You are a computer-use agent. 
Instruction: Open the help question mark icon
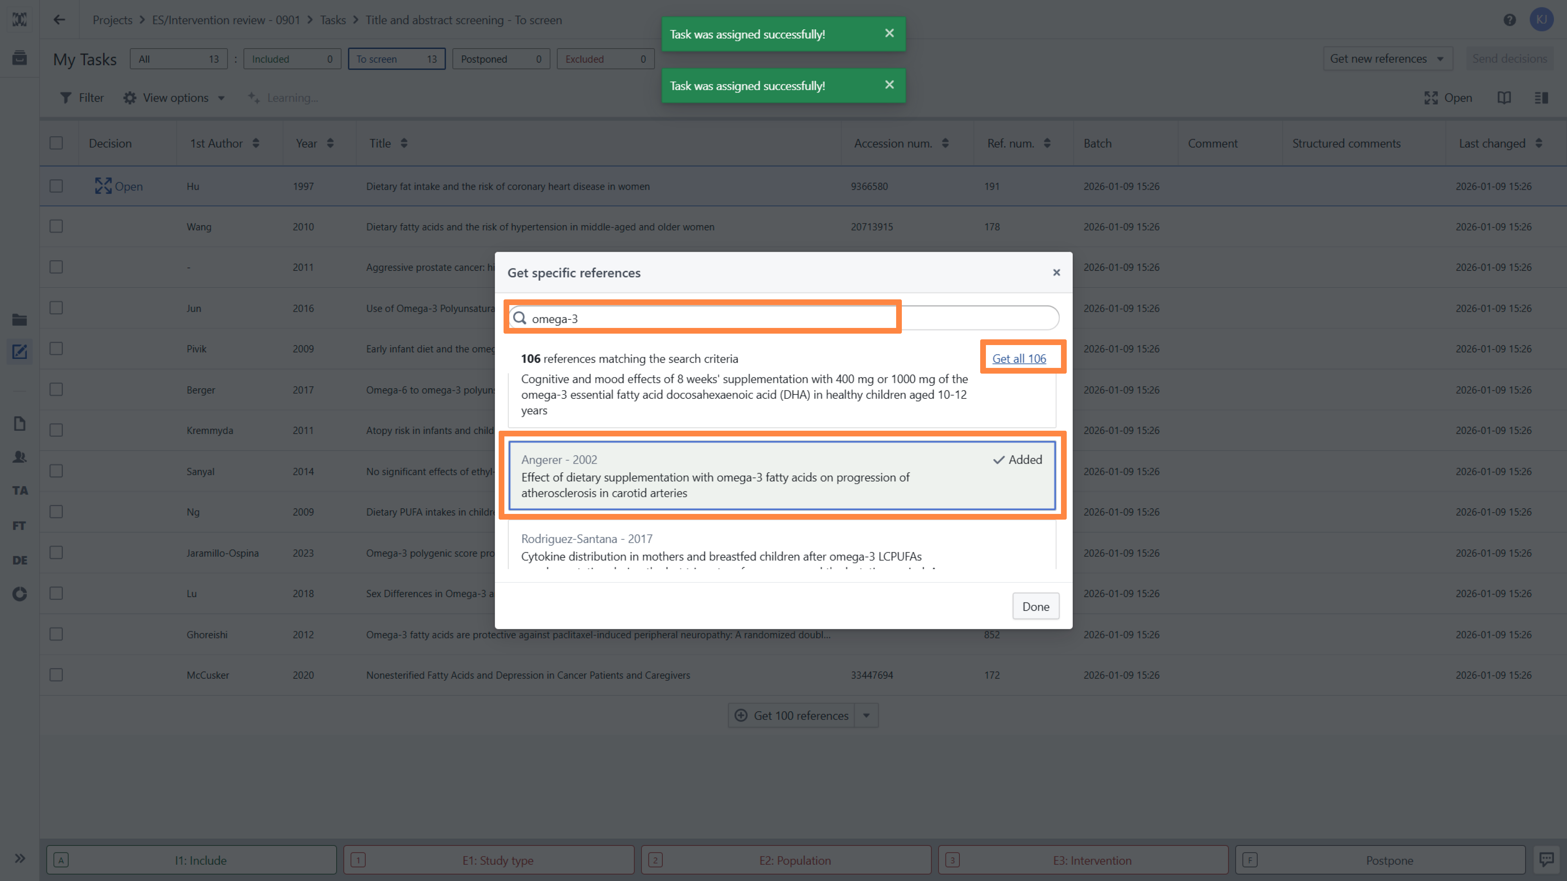[1509, 20]
